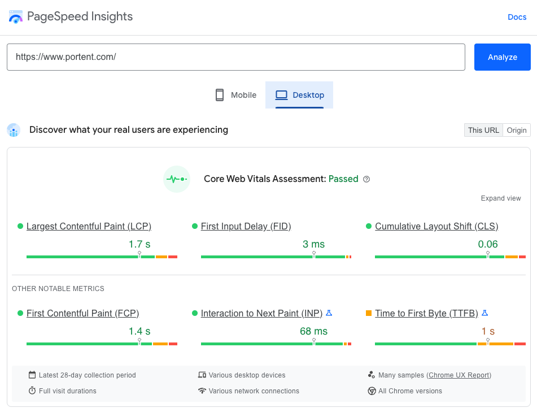Click the samples dots icon
Image resolution: width=537 pixels, height=412 pixels.
371,375
